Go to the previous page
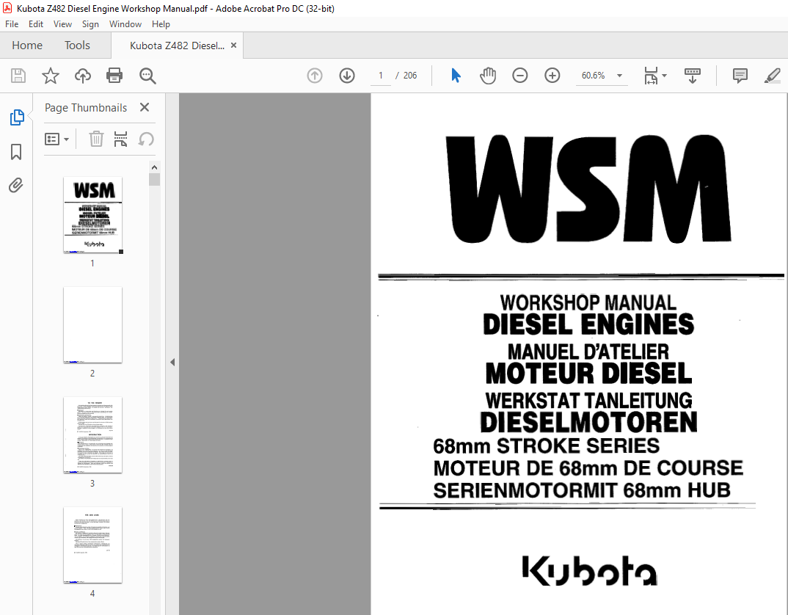Image resolution: width=788 pixels, height=615 pixels. pos(315,76)
